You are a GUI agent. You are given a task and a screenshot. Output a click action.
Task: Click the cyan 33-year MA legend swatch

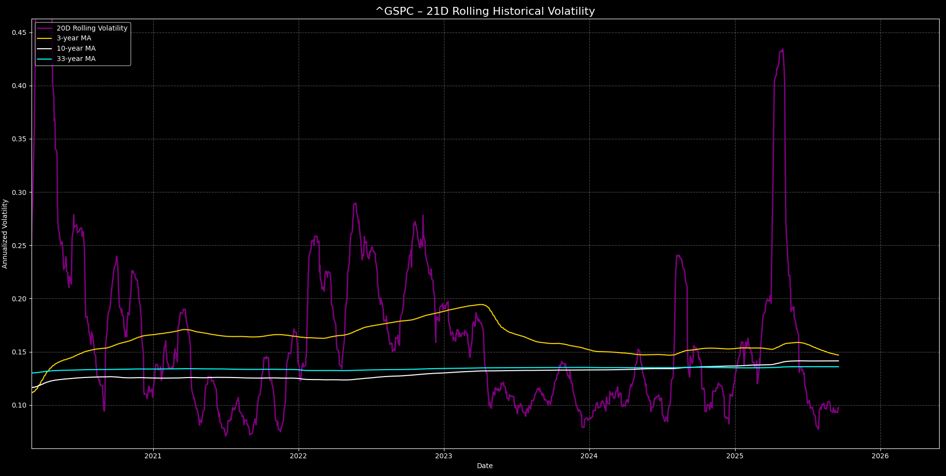coord(44,59)
